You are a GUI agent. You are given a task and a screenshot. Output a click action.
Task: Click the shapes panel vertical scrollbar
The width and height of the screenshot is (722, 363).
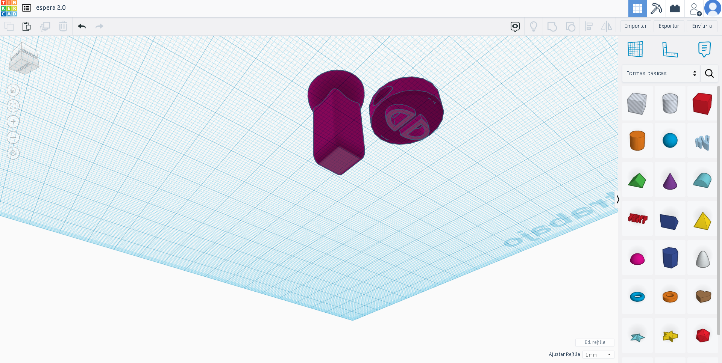719,210
